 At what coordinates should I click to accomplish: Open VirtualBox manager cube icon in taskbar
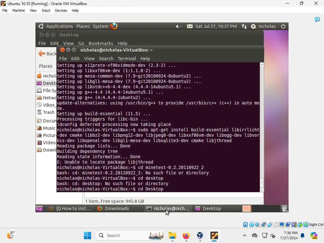pyautogui.click(x=200, y=235)
